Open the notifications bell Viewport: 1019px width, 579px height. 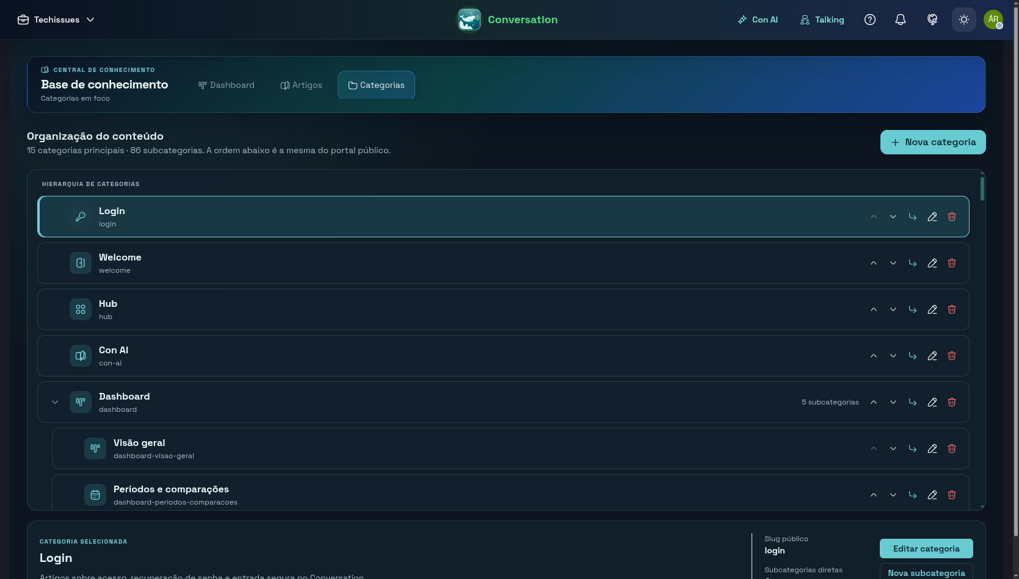(x=901, y=20)
